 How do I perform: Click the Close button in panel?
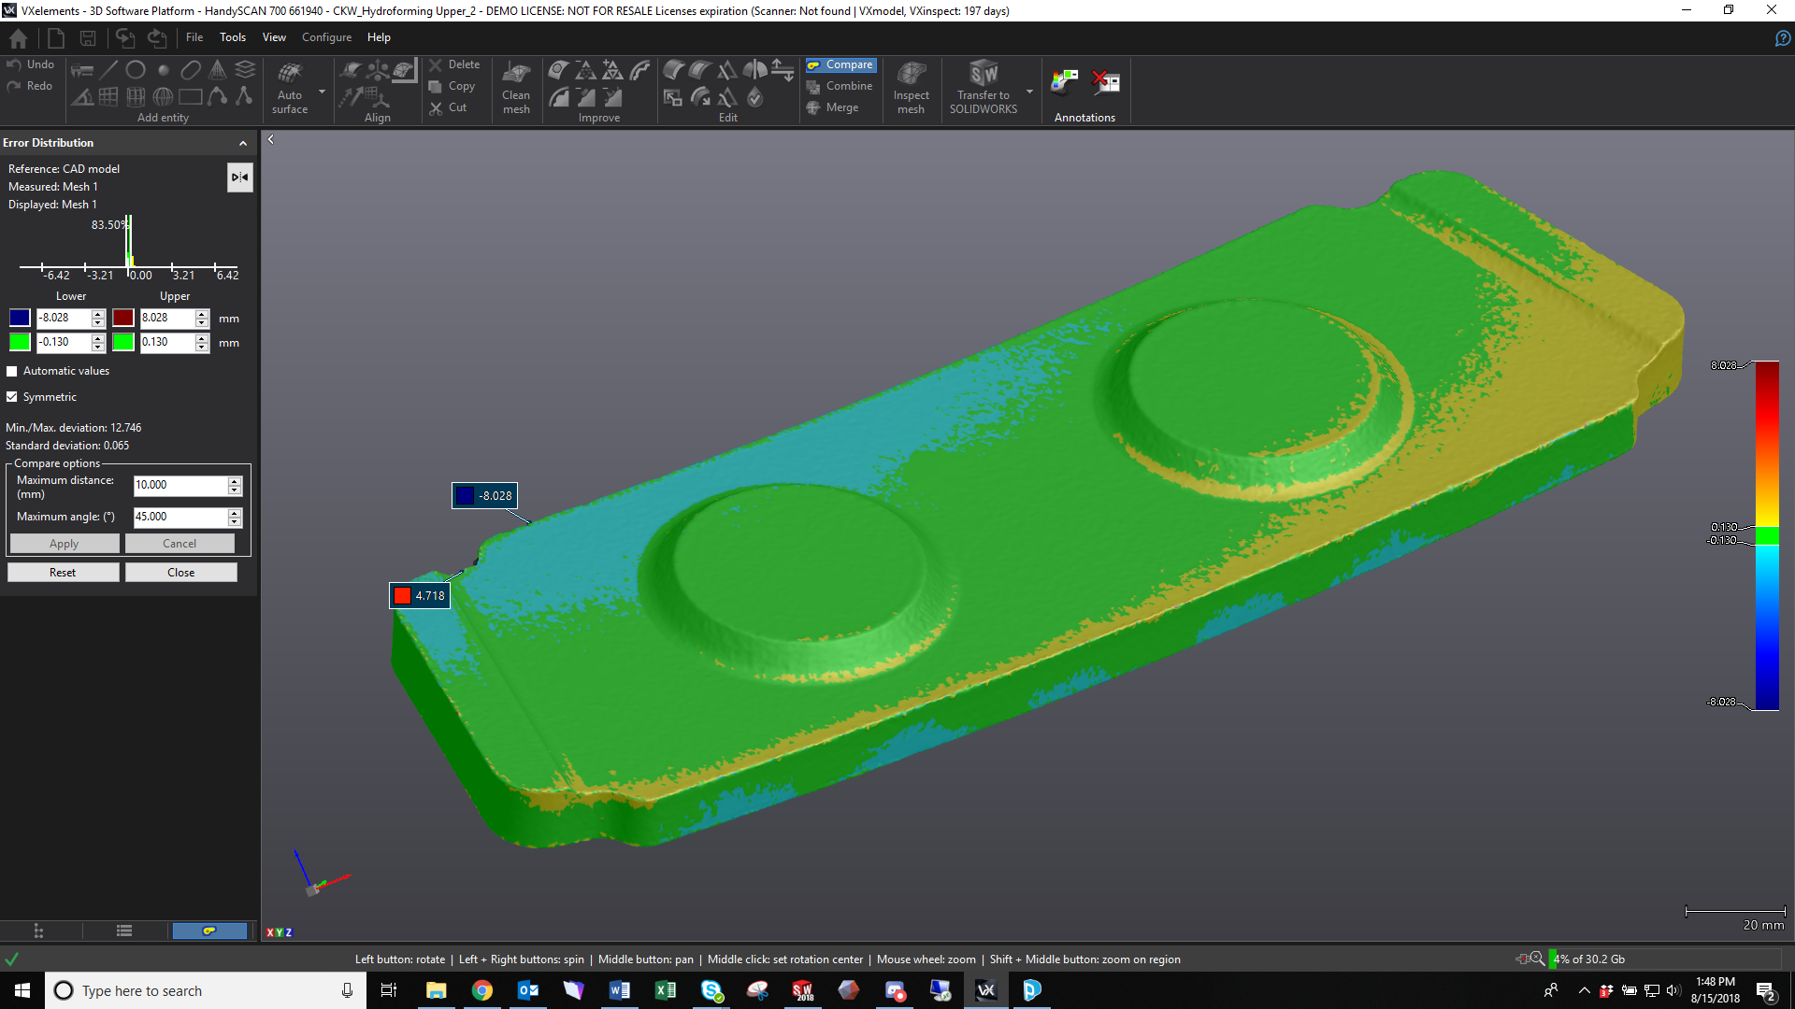click(x=180, y=573)
